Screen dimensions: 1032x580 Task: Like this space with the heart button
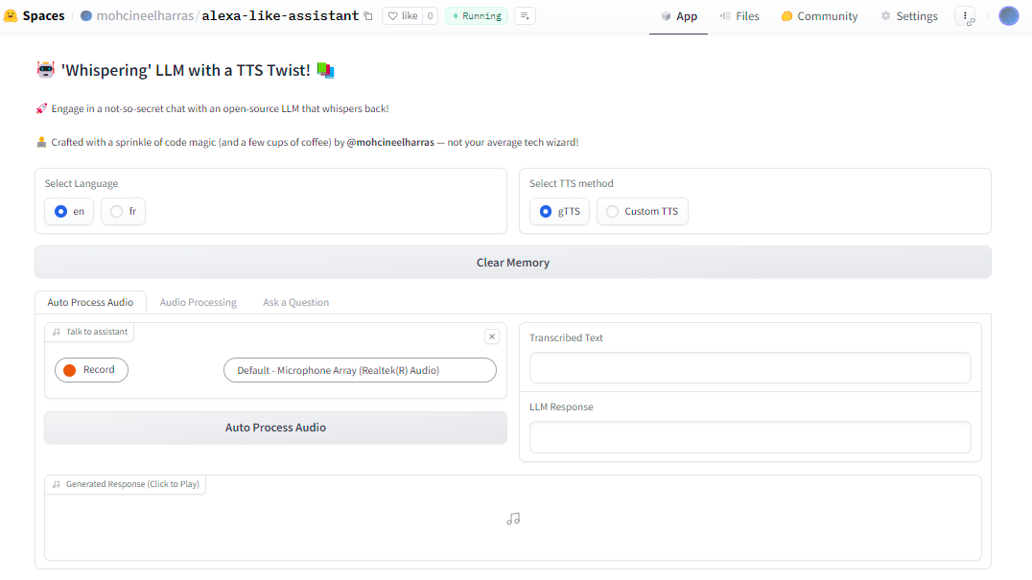402,15
